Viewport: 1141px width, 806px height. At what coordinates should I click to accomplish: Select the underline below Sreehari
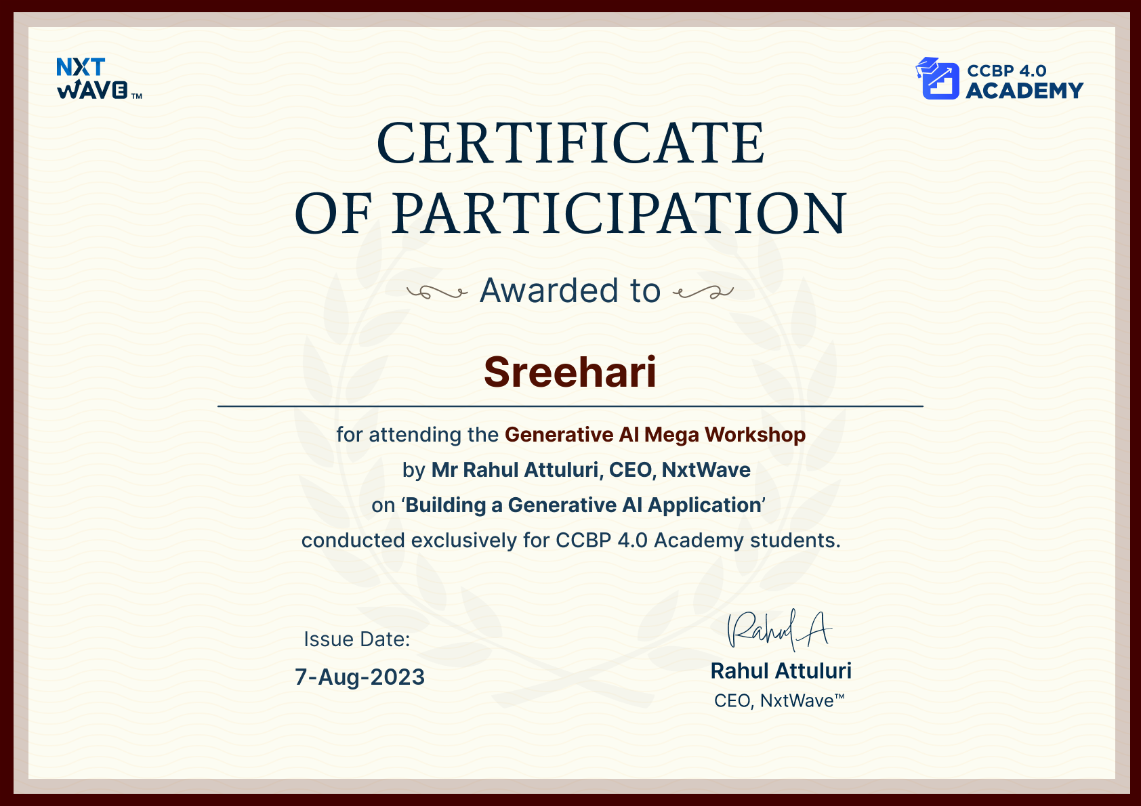tap(570, 406)
